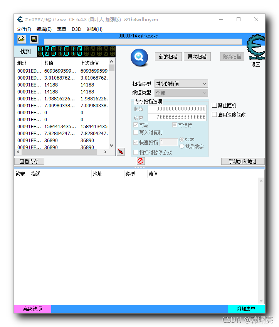The width and height of the screenshot is (279, 327).
Task: Select the 最后数字 radio button
Action: [x=182, y=146]
